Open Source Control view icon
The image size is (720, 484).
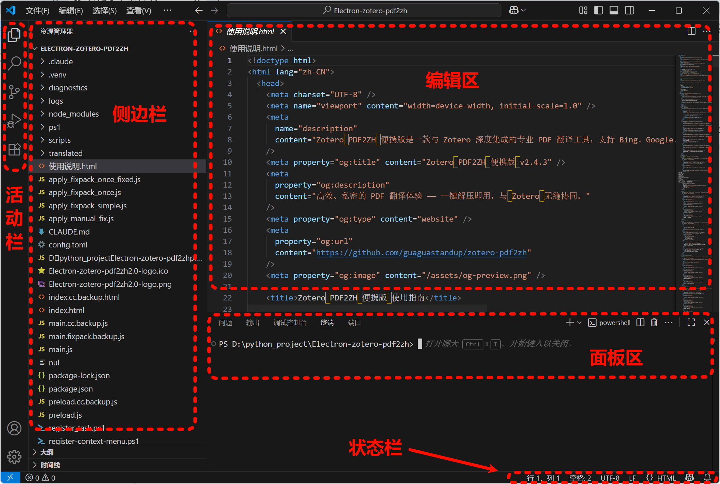(x=14, y=92)
